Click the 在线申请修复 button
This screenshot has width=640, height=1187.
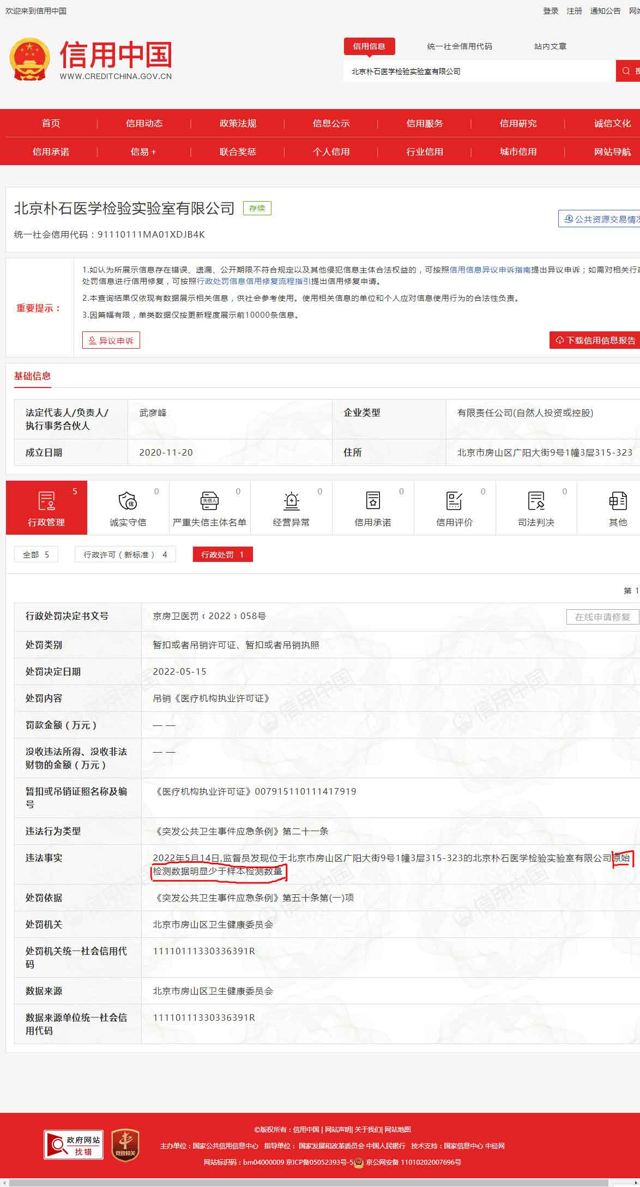[x=602, y=617]
